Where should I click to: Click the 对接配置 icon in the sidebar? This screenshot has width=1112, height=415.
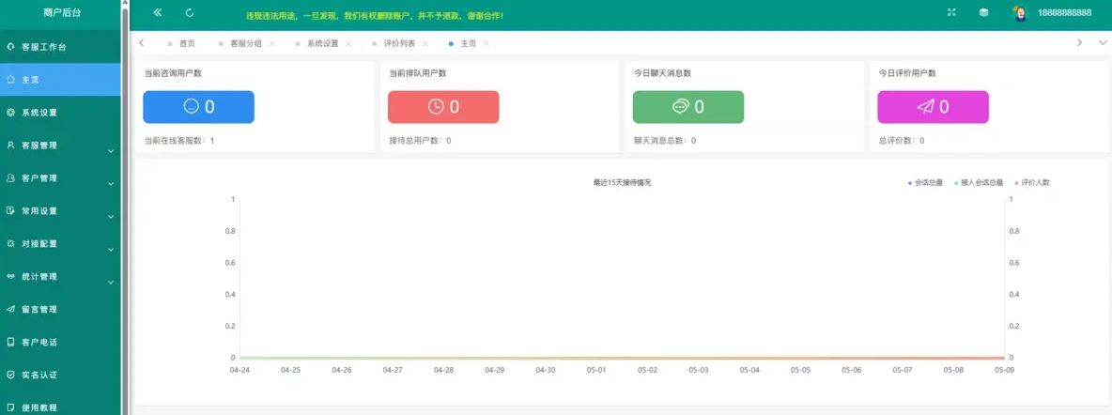pos(10,243)
